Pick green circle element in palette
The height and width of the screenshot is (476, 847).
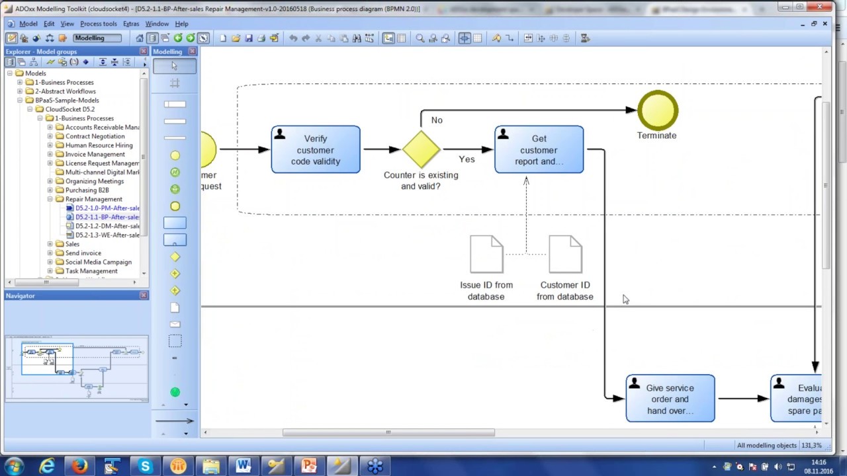pyautogui.click(x=175, y=392)
